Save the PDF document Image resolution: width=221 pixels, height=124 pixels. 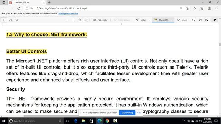(x=200, y=20)
